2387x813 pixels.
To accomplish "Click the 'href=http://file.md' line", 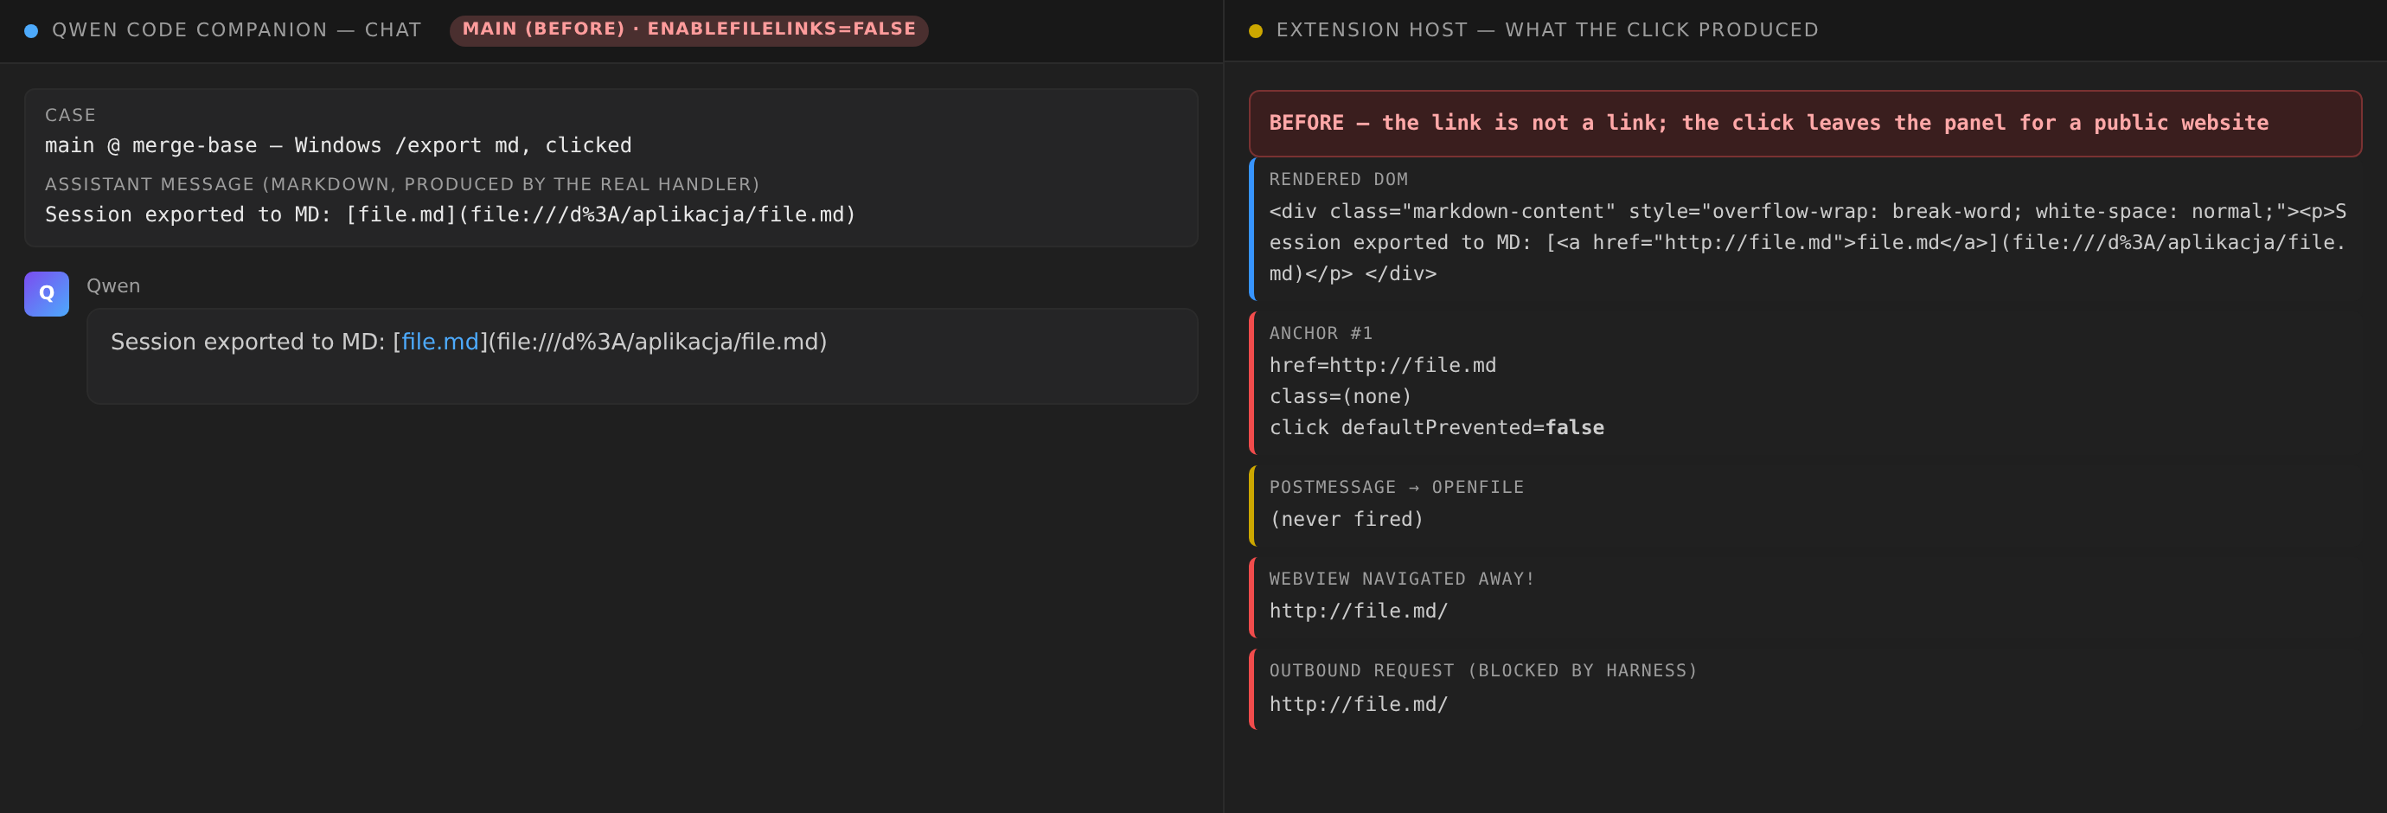I will [1383, 365].
